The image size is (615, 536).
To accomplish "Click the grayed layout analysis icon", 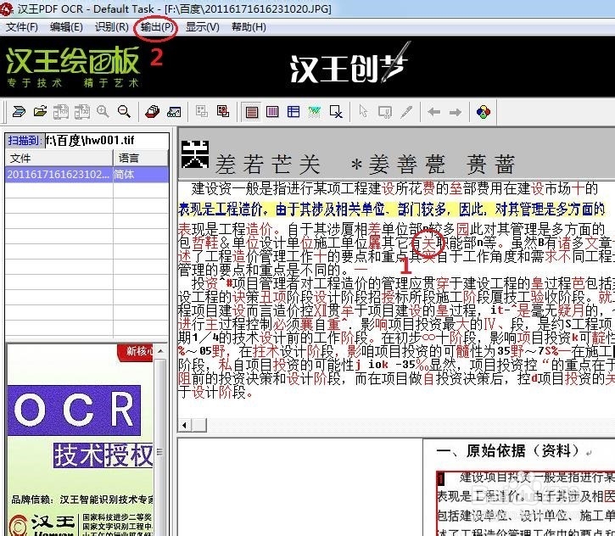I will tap(202, 111).
